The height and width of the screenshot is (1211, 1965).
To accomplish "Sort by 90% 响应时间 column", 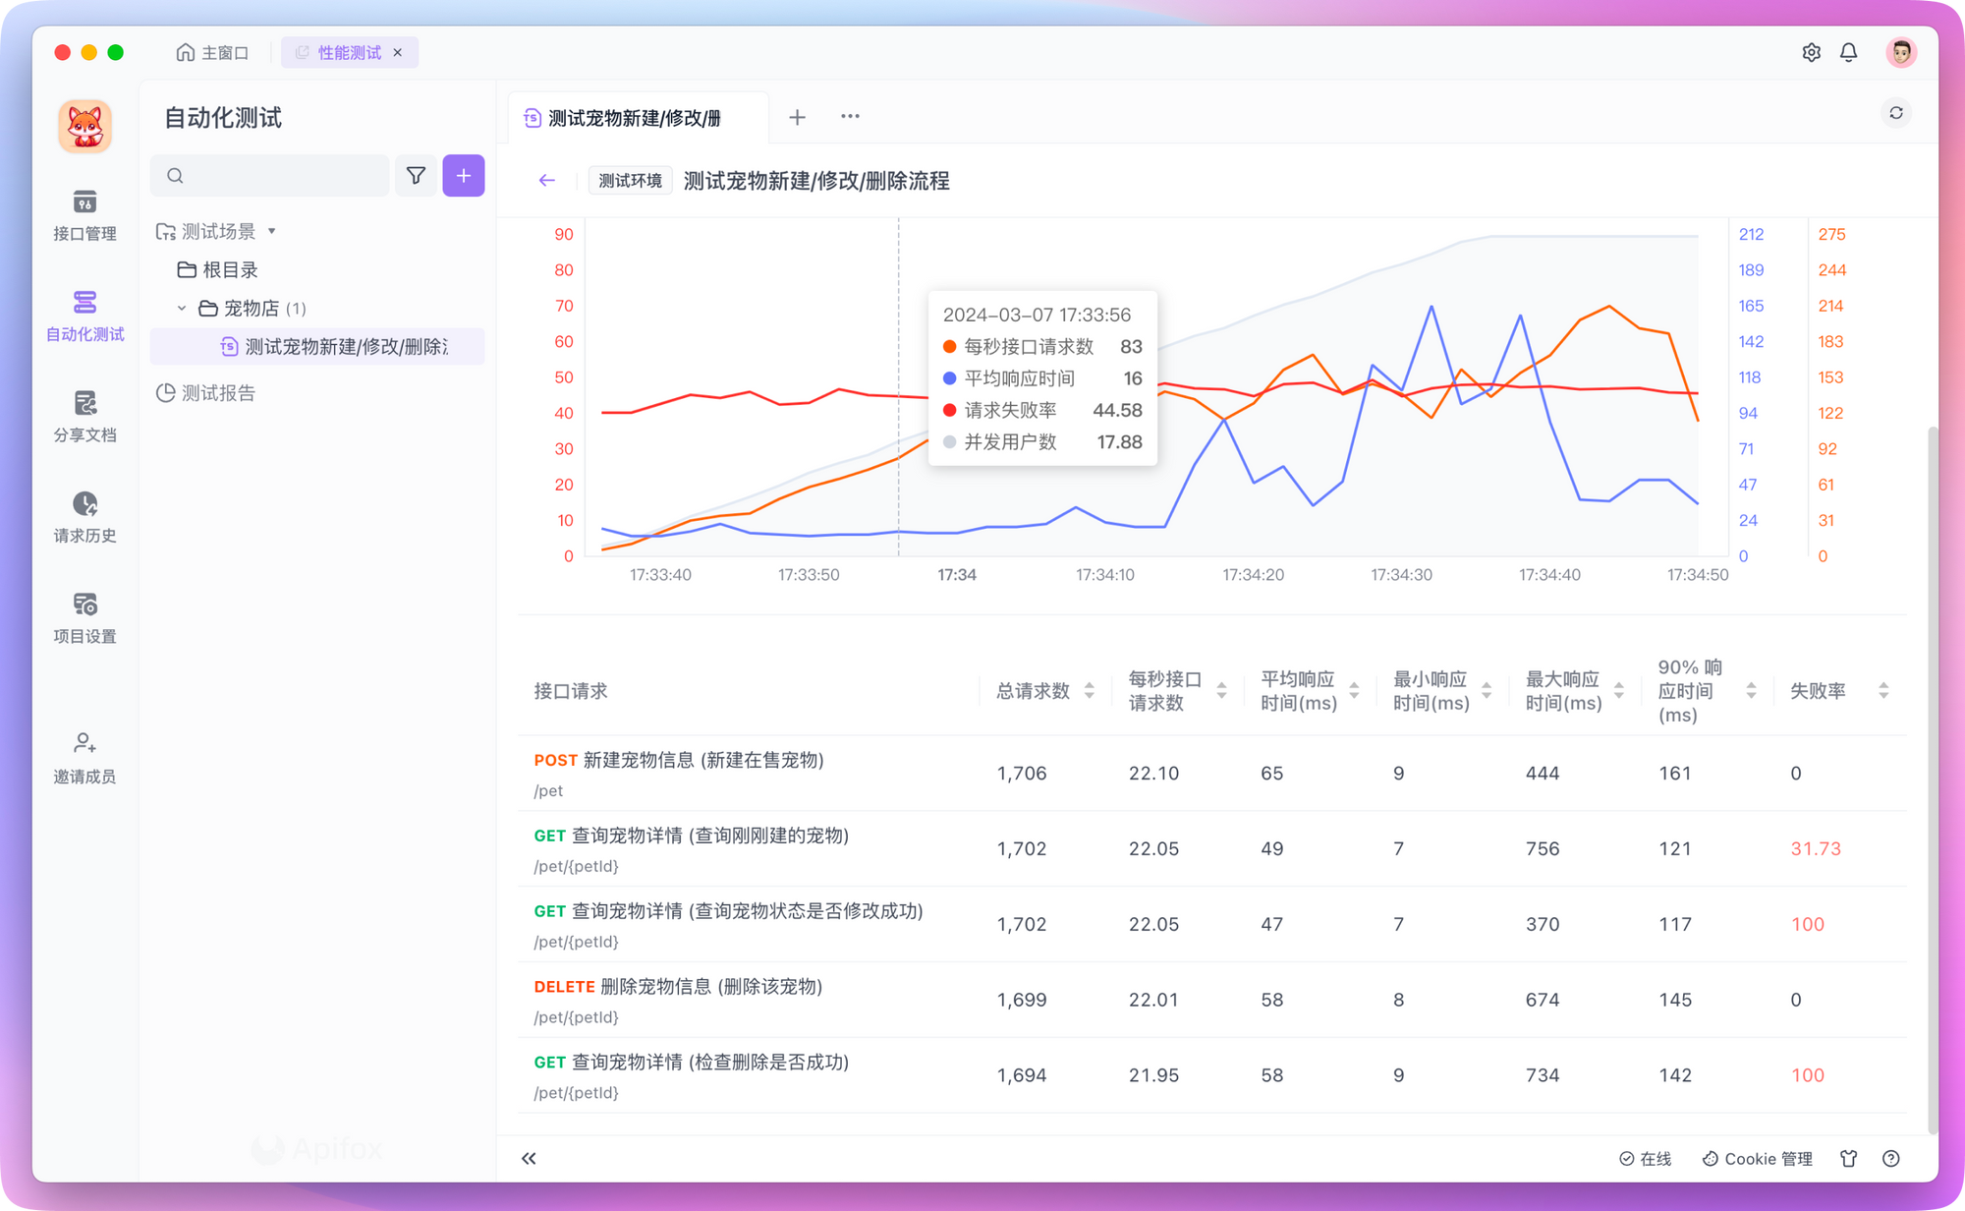I will (1751, 691).
